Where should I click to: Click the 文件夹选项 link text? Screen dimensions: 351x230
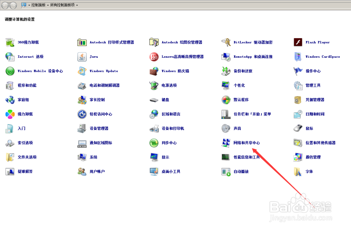tap(27, 157)
